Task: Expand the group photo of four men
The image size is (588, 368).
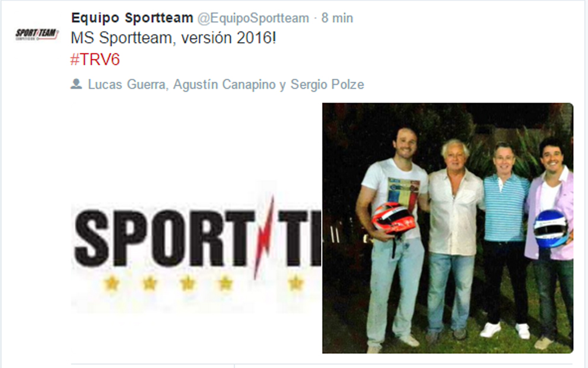Action: (448, 228)
